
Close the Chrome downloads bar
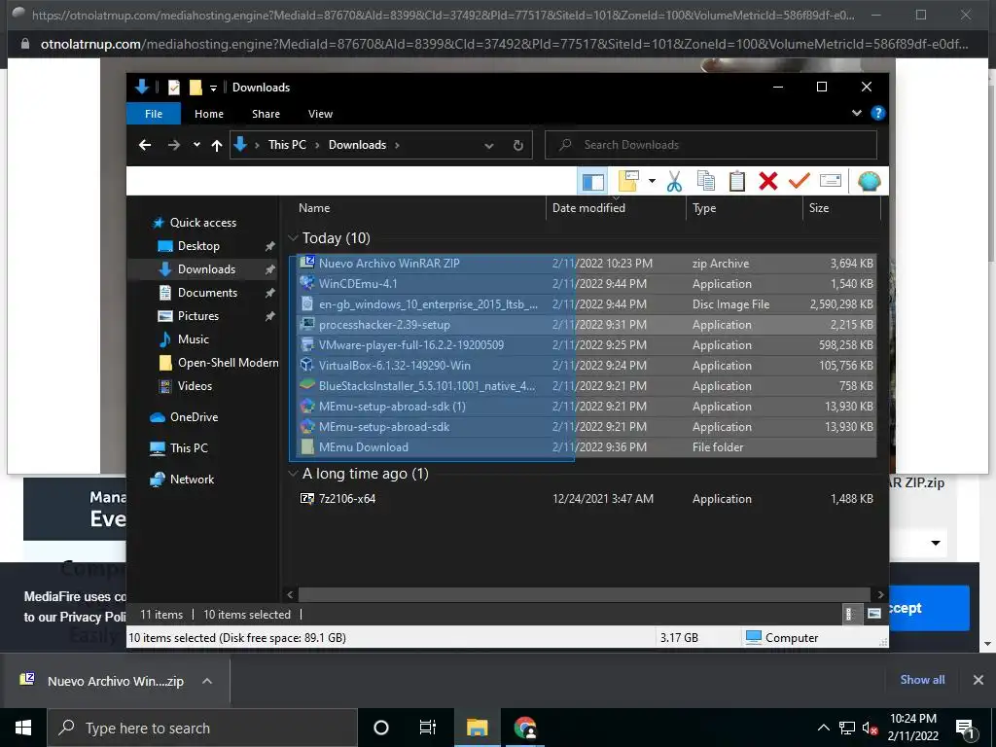(x=978, y=680)
